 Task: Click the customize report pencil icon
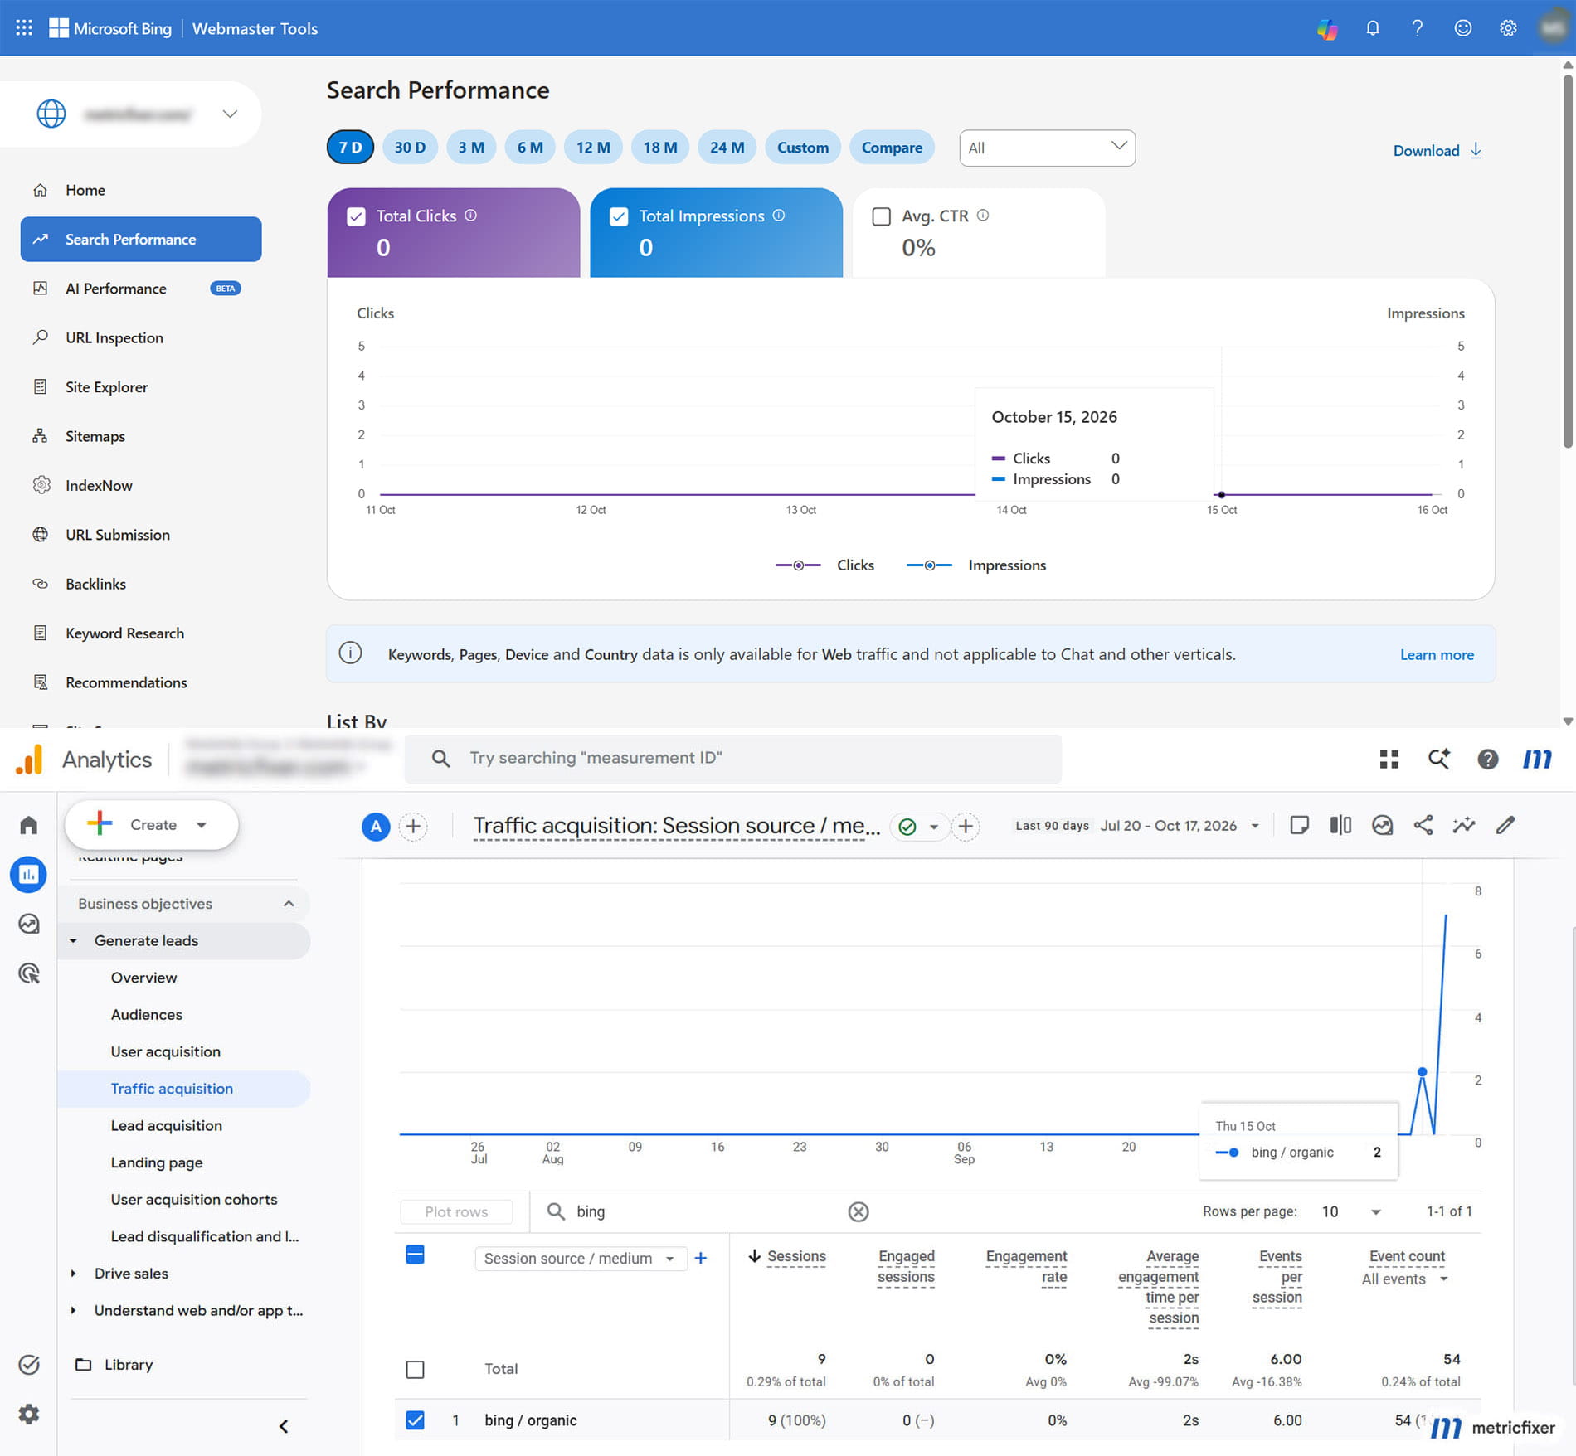point(1505,825)
